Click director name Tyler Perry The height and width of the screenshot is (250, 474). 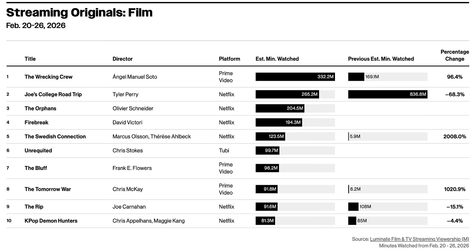pyautogui.click(x=125, y=94)
